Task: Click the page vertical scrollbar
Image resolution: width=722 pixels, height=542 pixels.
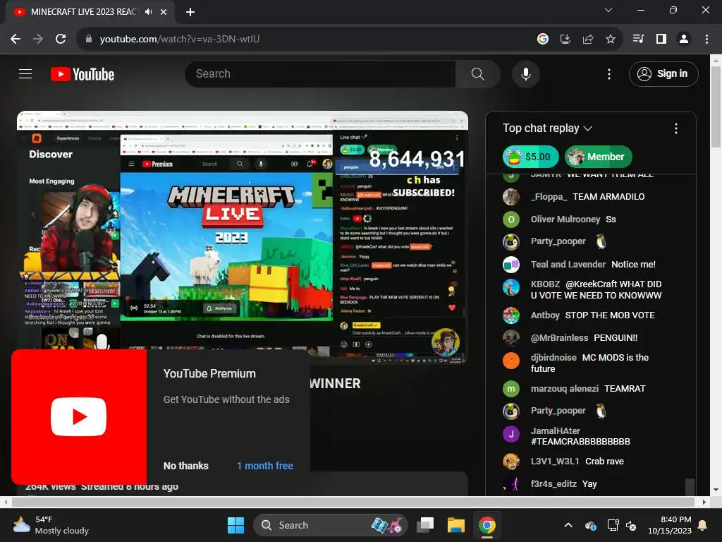Action: [x=716, y=107]
